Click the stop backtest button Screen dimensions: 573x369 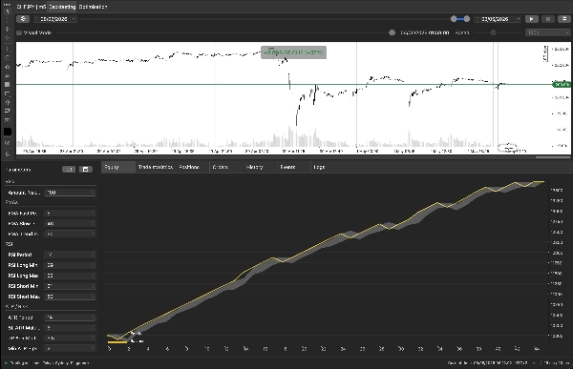(548, 19)
